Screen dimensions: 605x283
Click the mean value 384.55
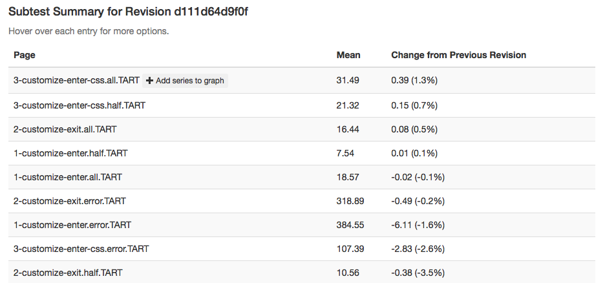(x=350, y=225)
